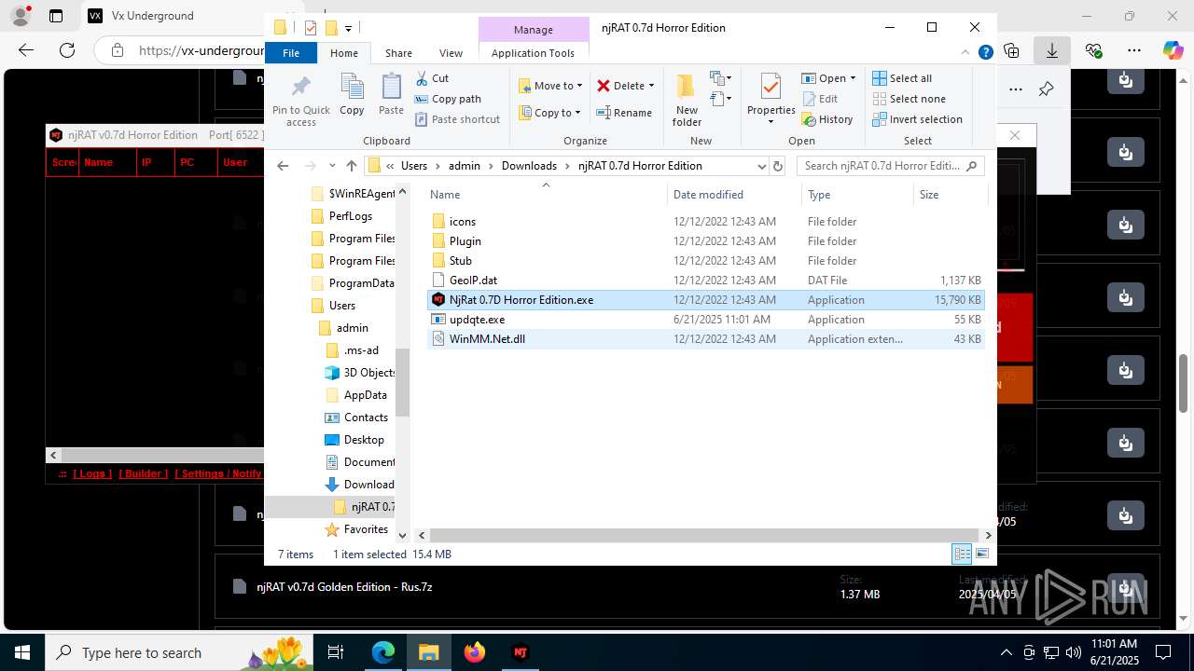Click the Paste ribbon icon
The height and width of the screenshot is (671, 1194).
(x=391, y=95)
